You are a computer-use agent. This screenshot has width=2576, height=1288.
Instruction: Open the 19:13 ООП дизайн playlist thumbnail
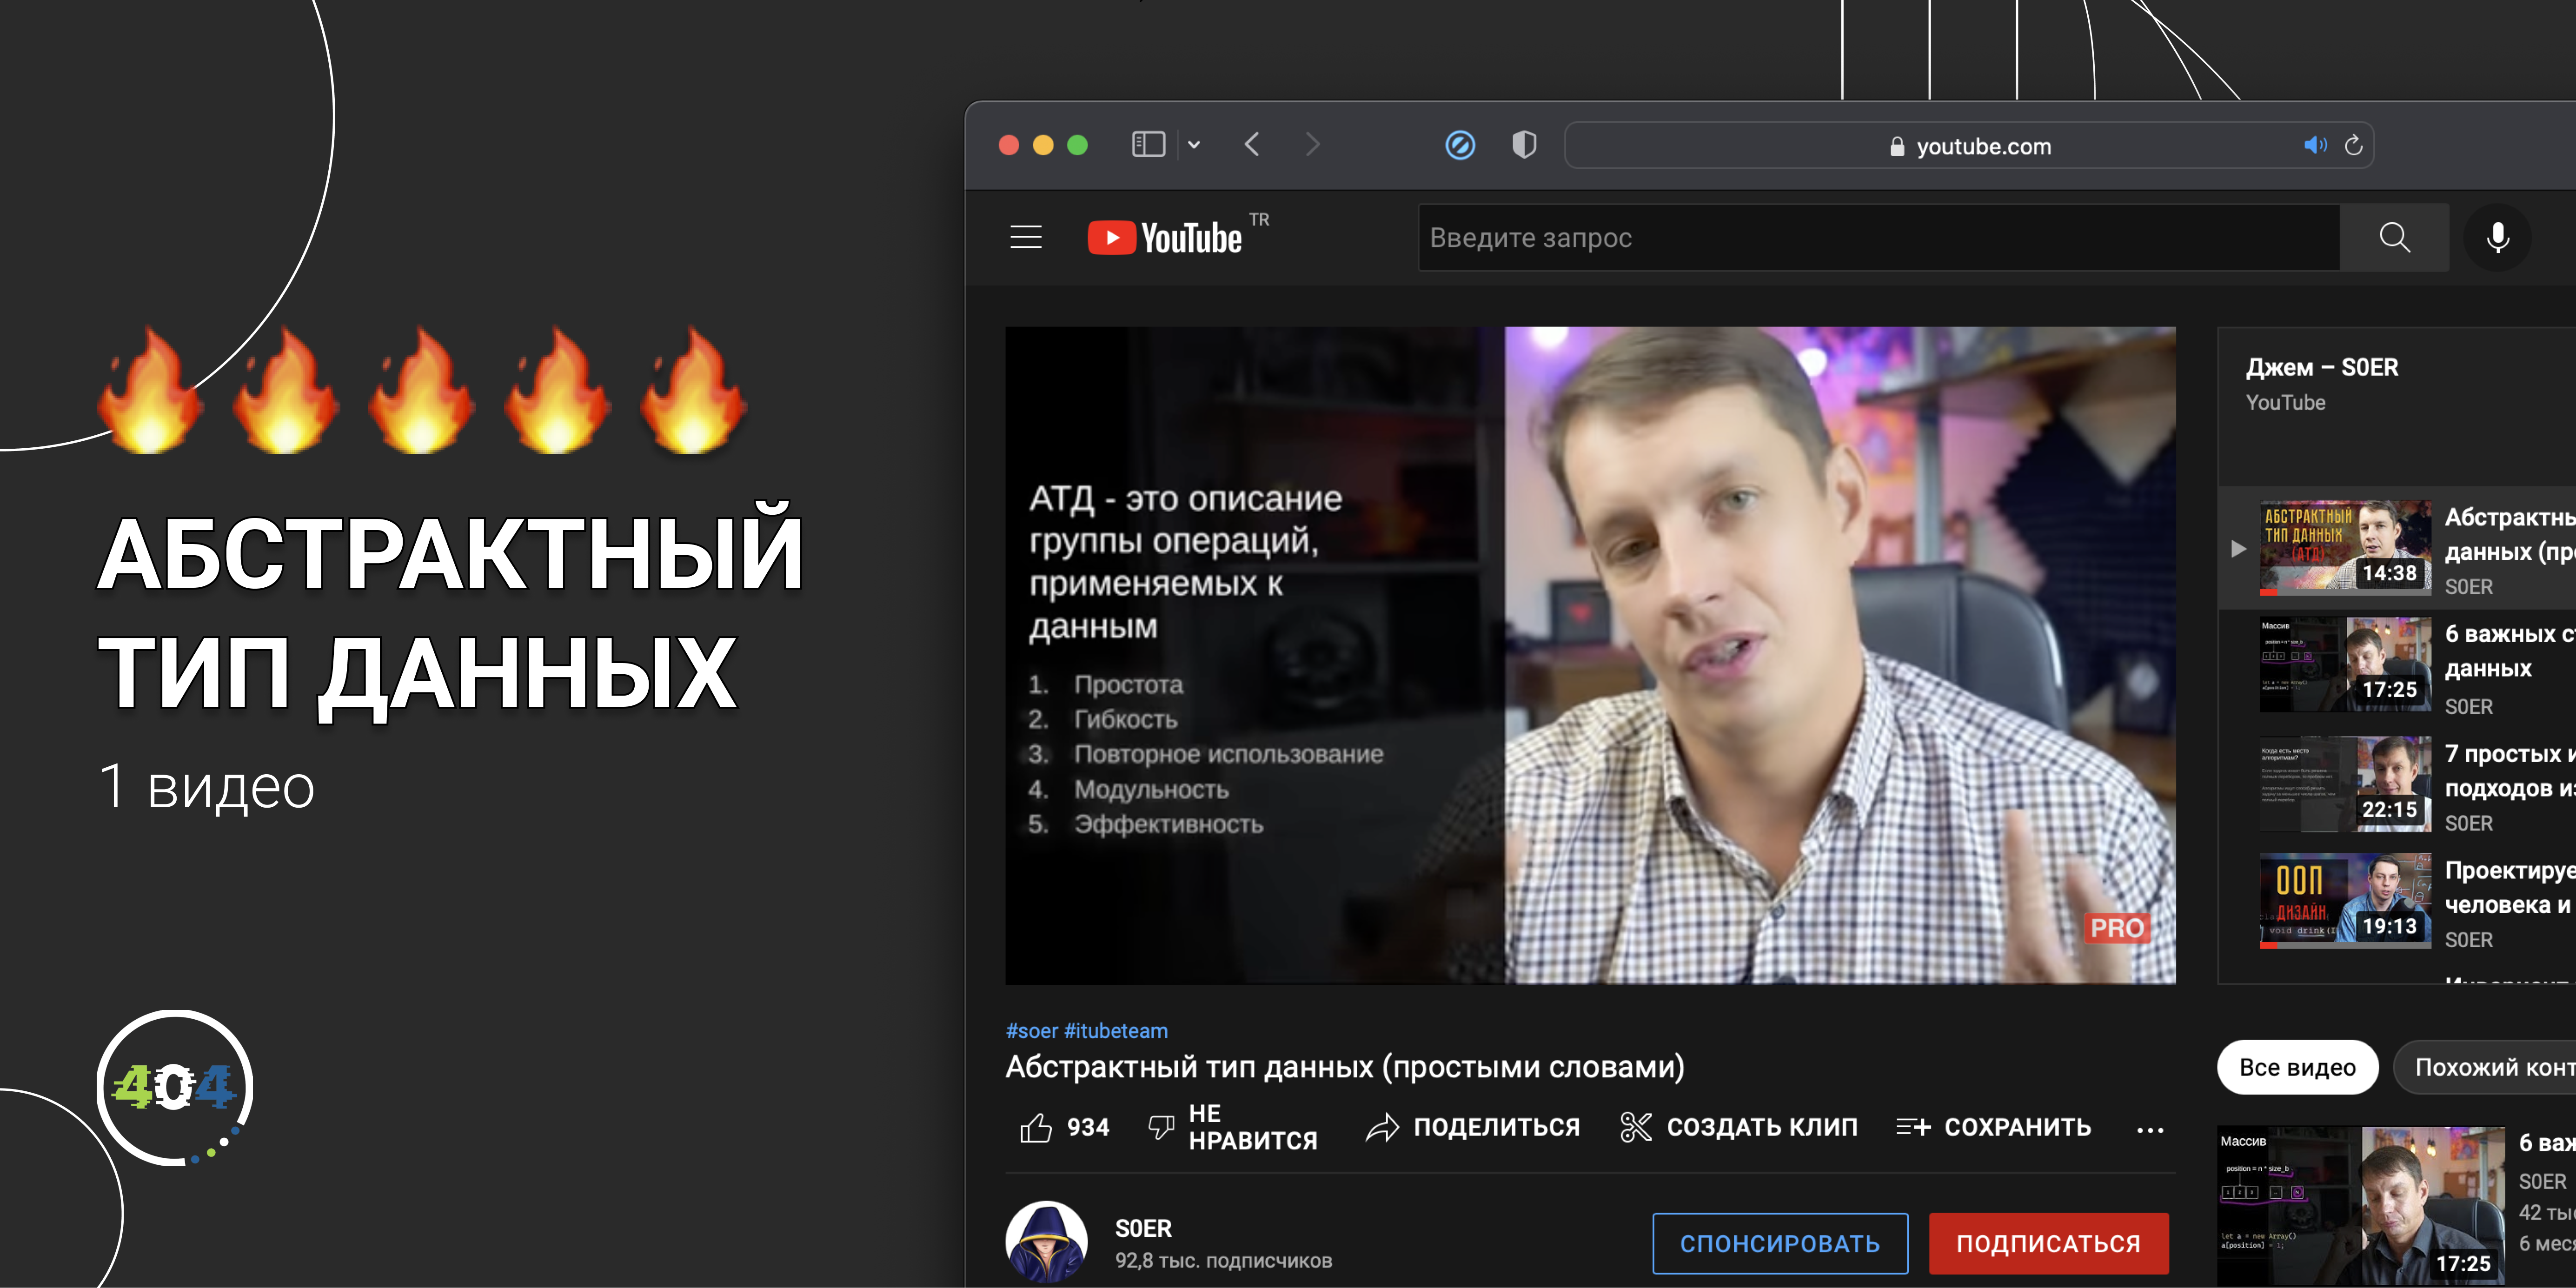click(x=2345, y=900)
